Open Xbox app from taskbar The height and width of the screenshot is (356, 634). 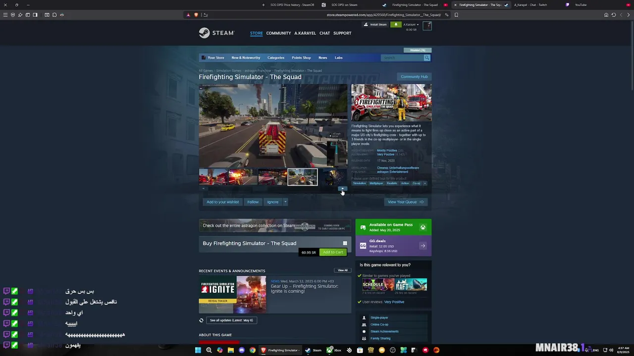[x=334, y=350]
